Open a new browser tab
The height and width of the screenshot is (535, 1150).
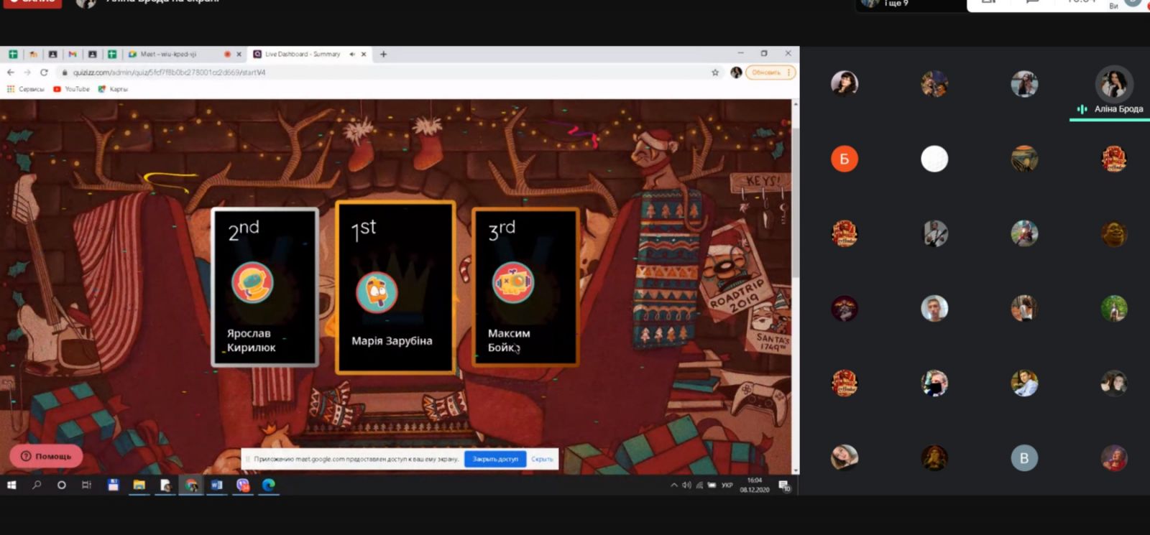[383, 54]
